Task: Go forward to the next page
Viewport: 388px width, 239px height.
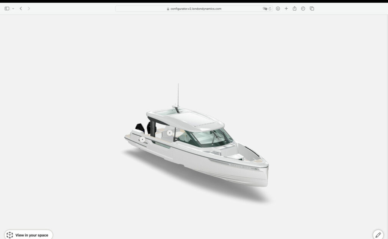Action: coord(29,8)
